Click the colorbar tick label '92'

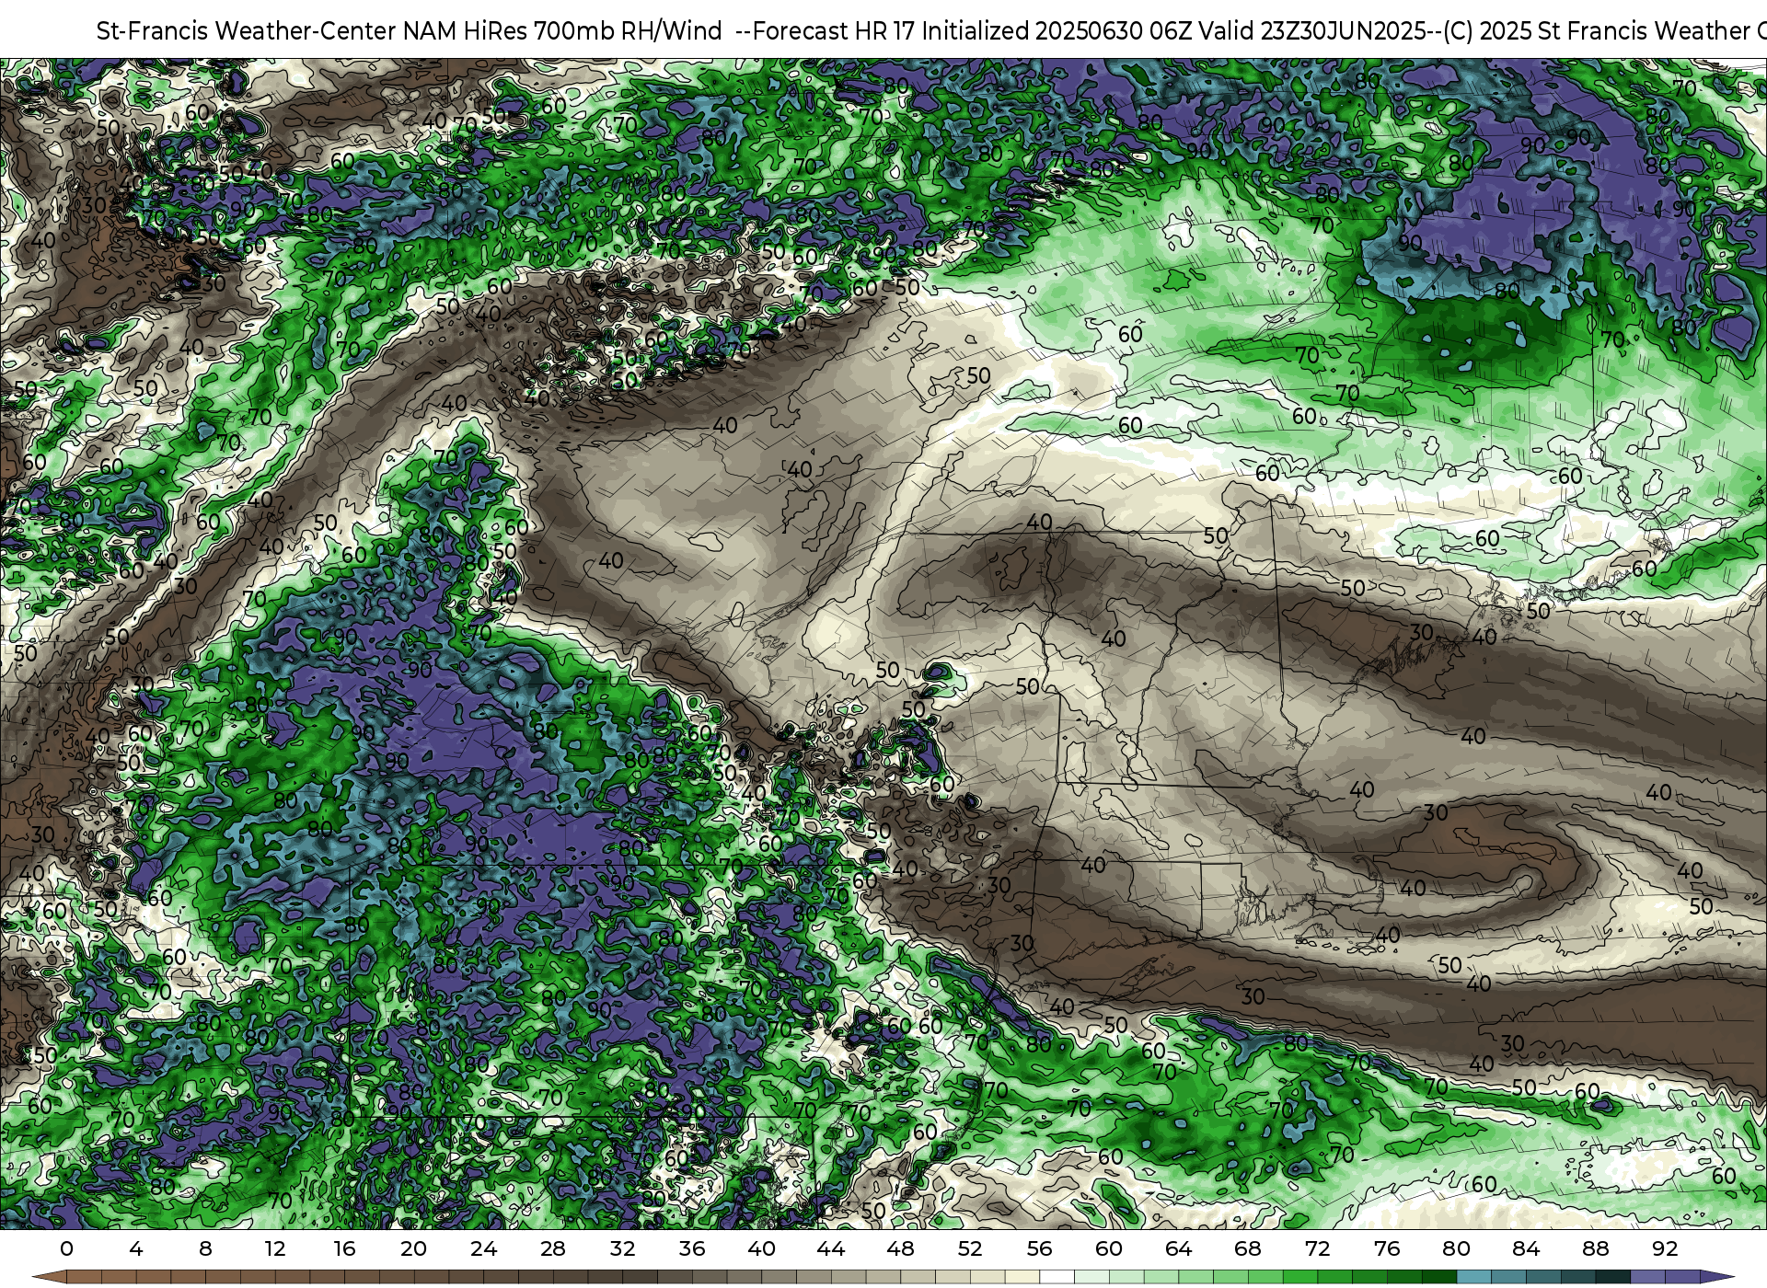[x=1665, y=1248]
